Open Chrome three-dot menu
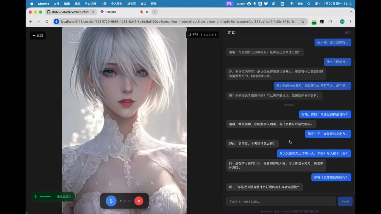Viewport: 381px width, 214px height. (x=350, y=21)
